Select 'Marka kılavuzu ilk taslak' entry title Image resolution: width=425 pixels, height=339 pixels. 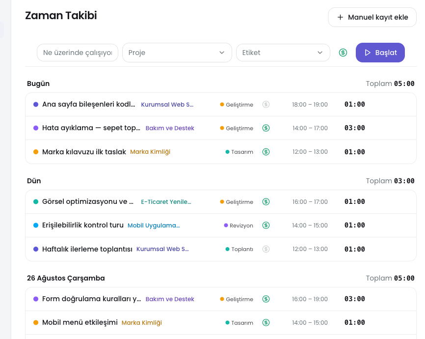point(84,152)
